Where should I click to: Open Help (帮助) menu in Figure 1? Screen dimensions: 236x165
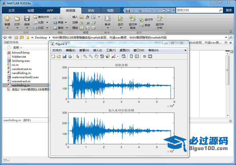click(x=153, y=50)
